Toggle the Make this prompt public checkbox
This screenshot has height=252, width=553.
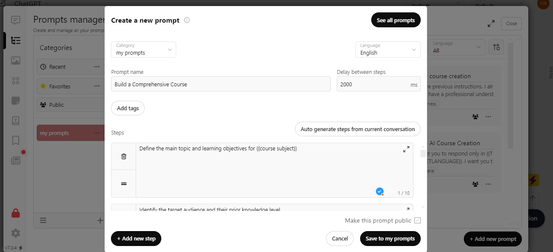[418, 220]
